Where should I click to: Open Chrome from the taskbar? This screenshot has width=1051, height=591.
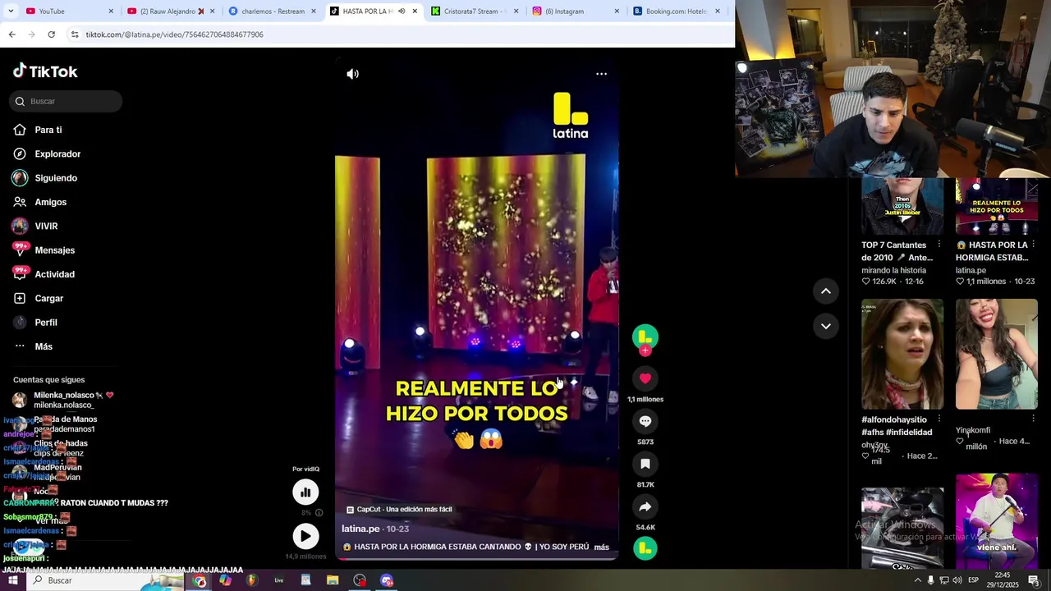(200, 580)
